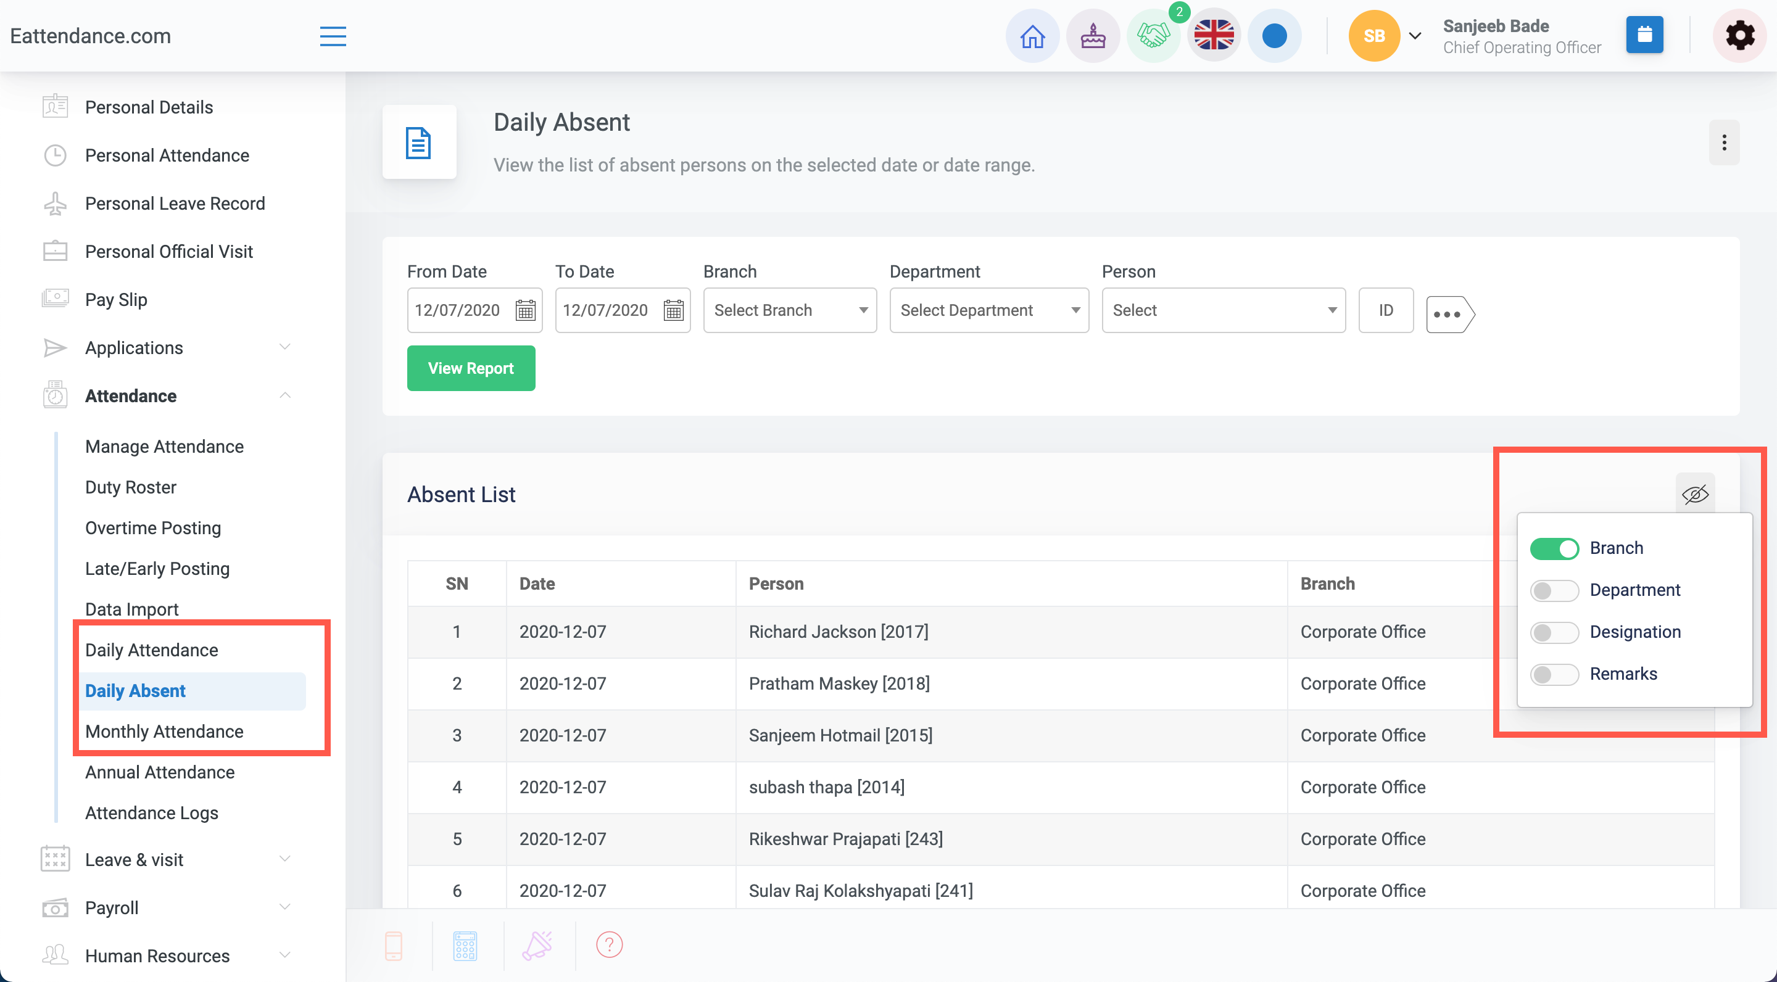Open Data Import menu item
The height and width of the screenshot is (982, 1777).
click(x=132, y=609)
